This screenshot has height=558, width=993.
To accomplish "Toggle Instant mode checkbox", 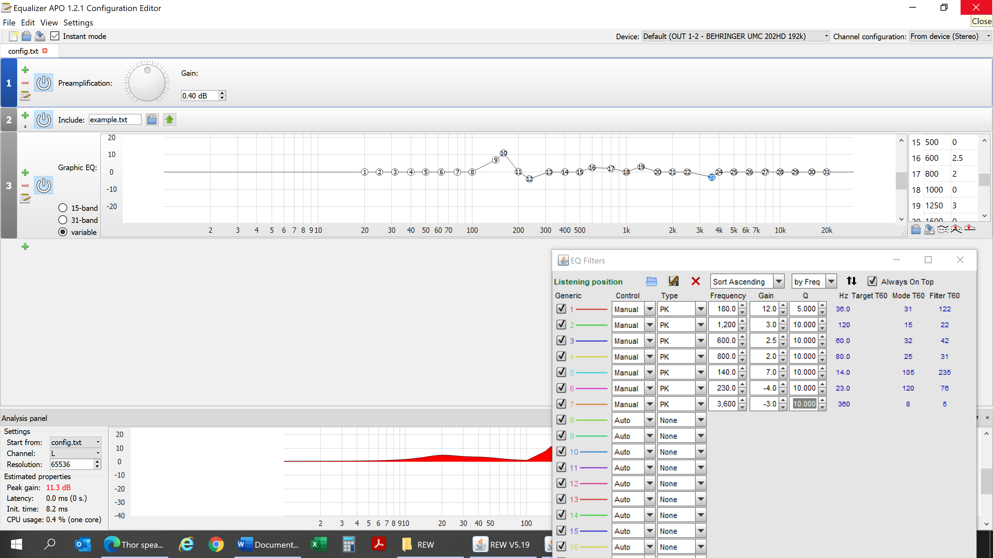I will click(x=55, y=36).
